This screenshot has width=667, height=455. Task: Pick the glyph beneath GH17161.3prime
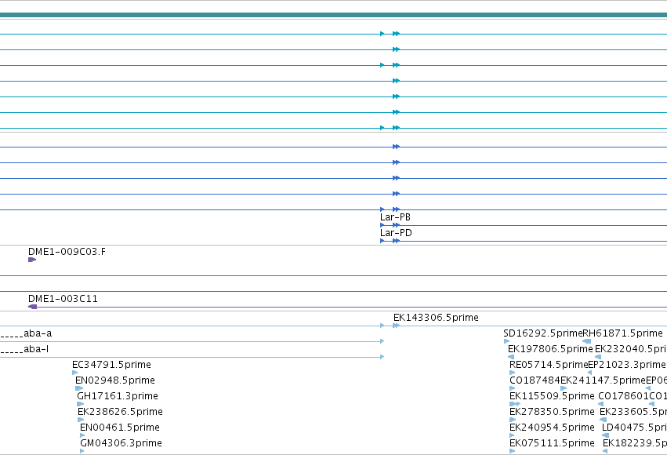pyautogui.click(x=81, y=404)
